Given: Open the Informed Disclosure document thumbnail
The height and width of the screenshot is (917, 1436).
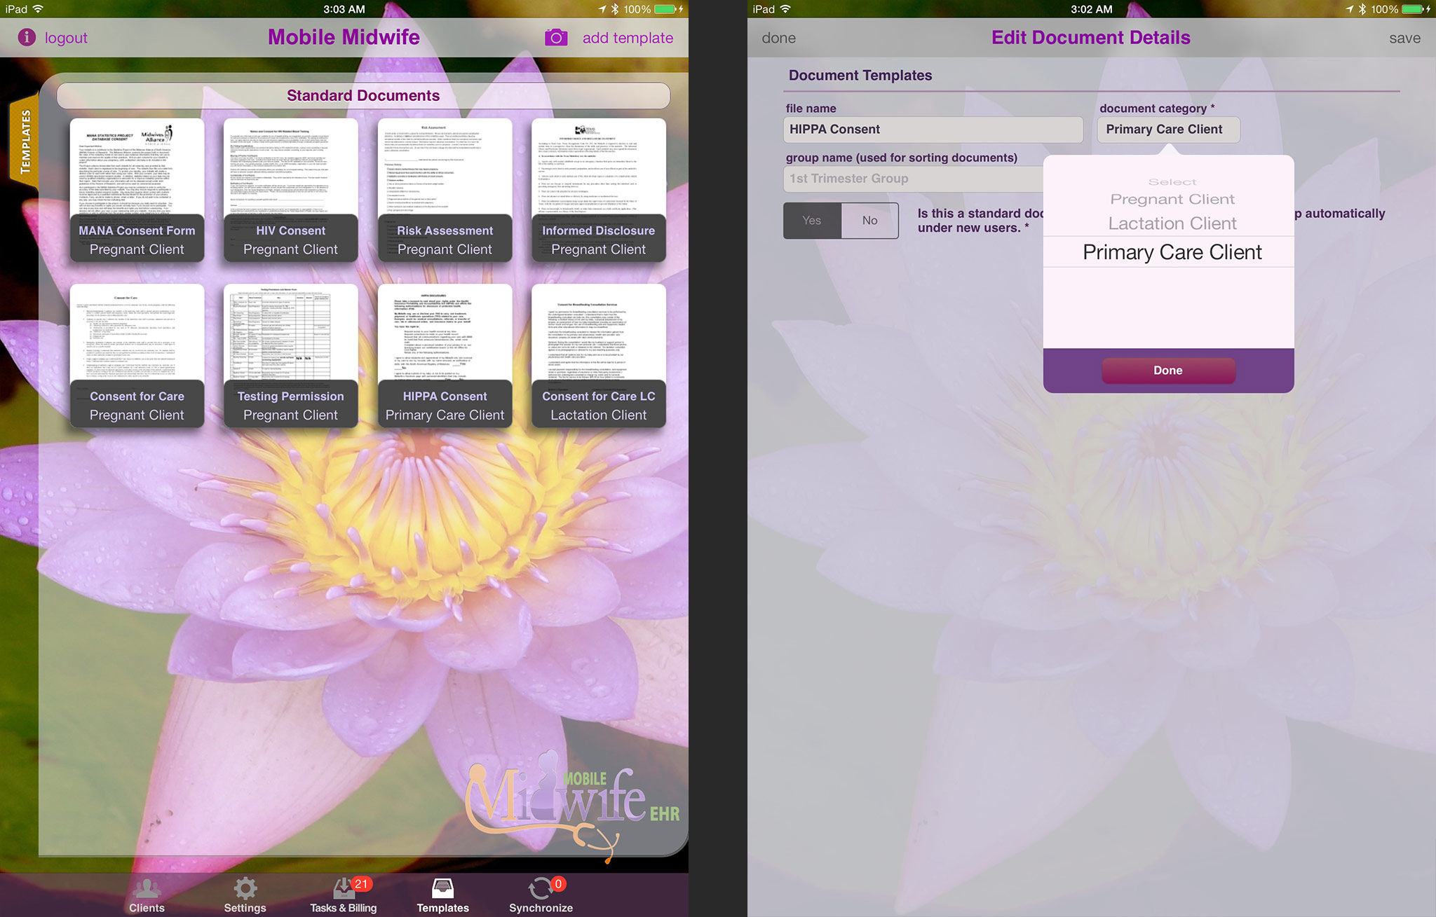Looking at the screenshot, I should coord(598,190).
